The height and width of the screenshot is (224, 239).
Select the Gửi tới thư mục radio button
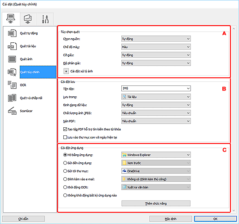(x=65, y=171)
